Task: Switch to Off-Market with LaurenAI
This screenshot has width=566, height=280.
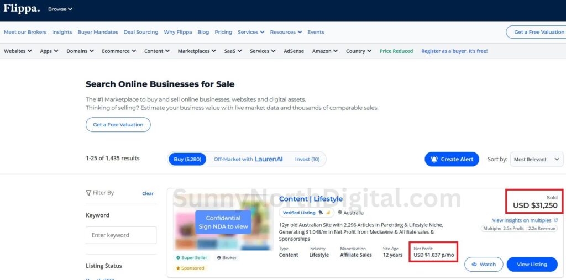Action: point(248,159)
